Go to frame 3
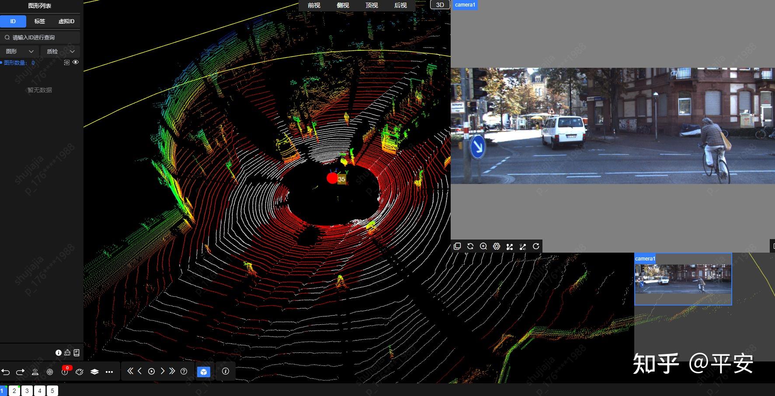This screenshot has height=396, width=775. coord(27,391)
